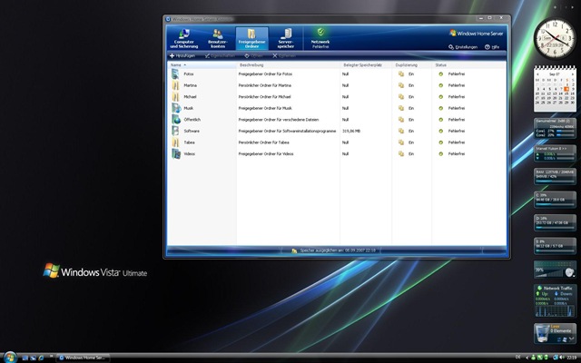
Task: Click 'Freigegebener Ordner für verschiedene Dateien' text
Action: click(x=279, y=120)
